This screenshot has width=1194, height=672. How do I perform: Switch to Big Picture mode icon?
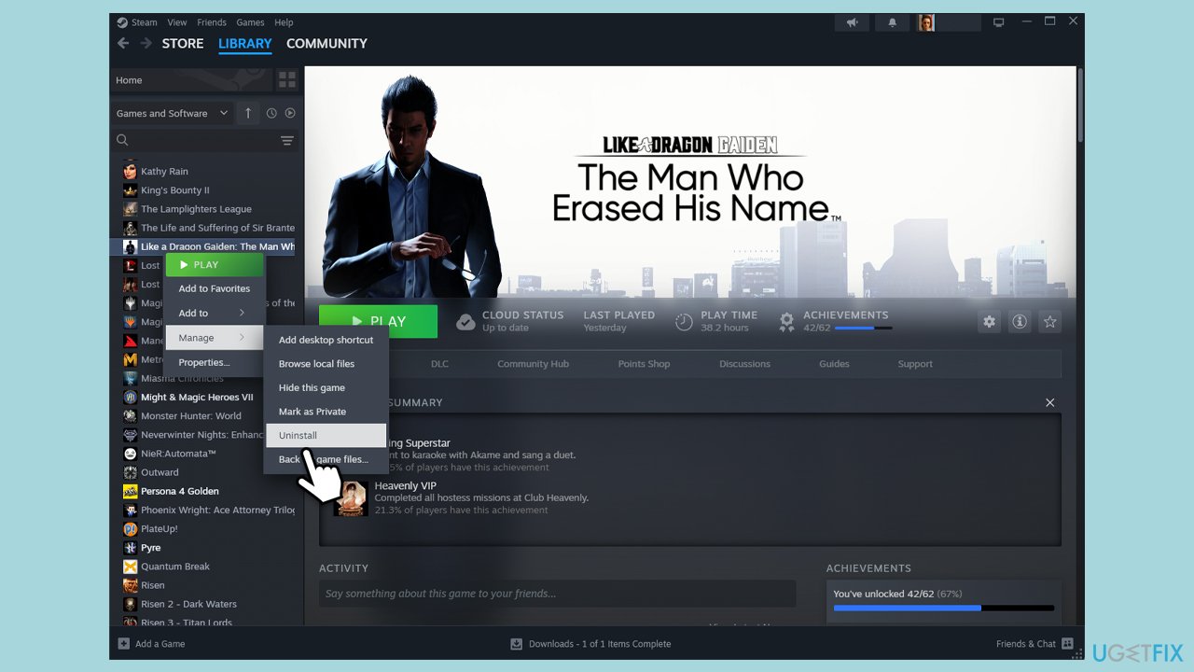999,22
